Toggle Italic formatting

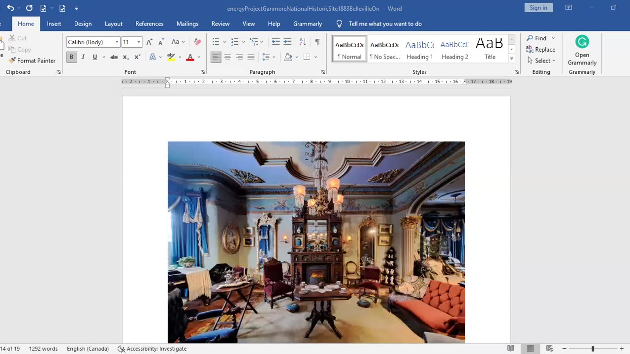(83, 57)
